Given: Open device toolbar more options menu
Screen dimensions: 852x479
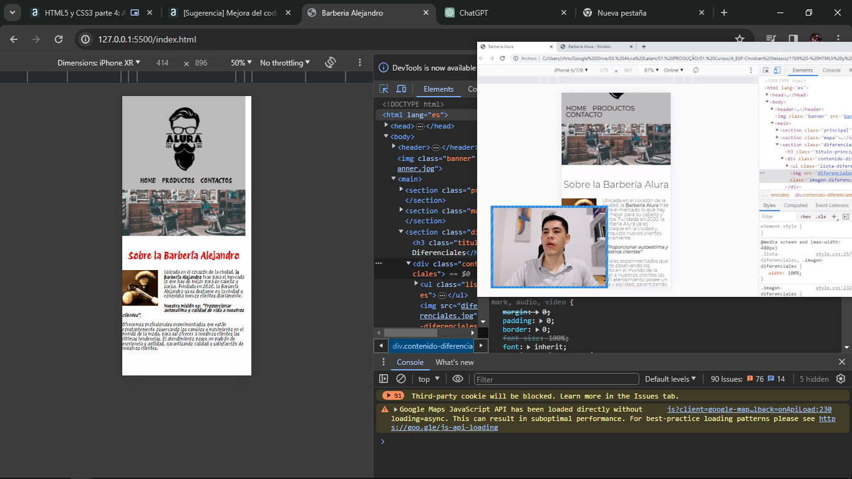Looking at the screenshot, I should click(360, 63).
